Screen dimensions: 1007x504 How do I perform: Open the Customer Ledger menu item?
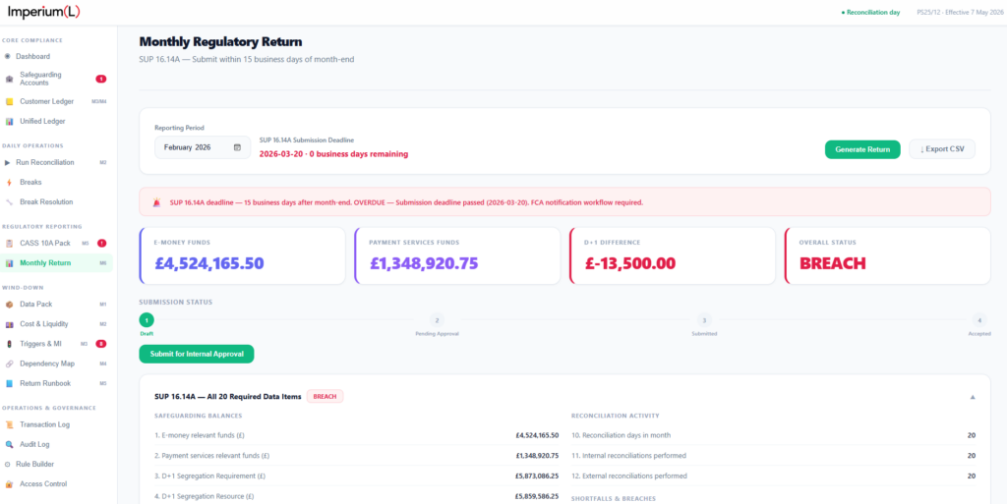point(56,101)
